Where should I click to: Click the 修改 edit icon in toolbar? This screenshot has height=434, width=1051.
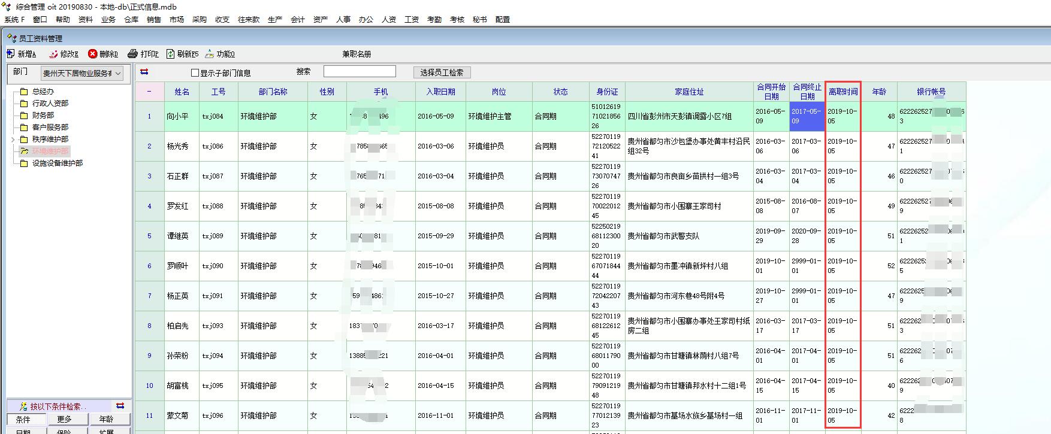[53, 54]
